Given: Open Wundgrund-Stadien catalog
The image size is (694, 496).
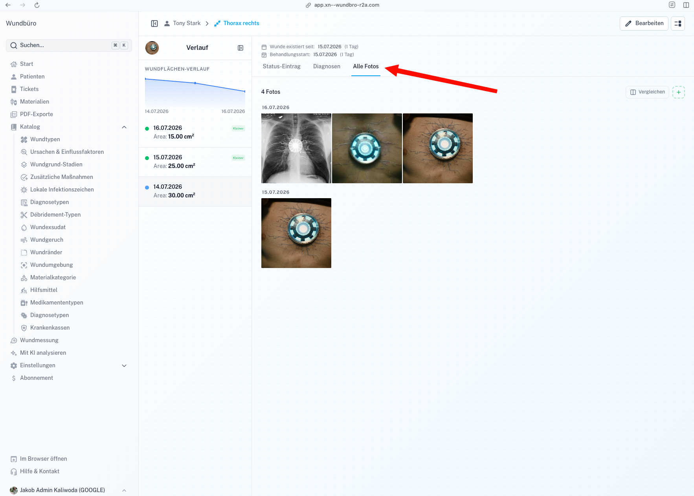Looking at the screenshot, I should click(x=56, y=164).
